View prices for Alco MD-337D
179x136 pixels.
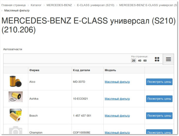(159, 82)
